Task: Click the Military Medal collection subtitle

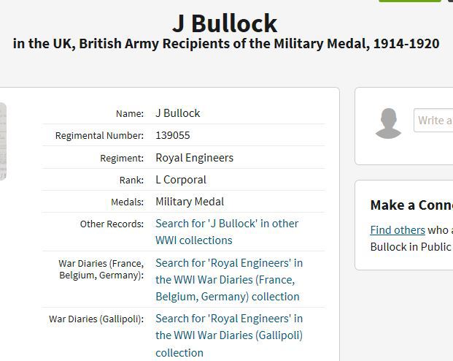Action: tap(226, 44)
